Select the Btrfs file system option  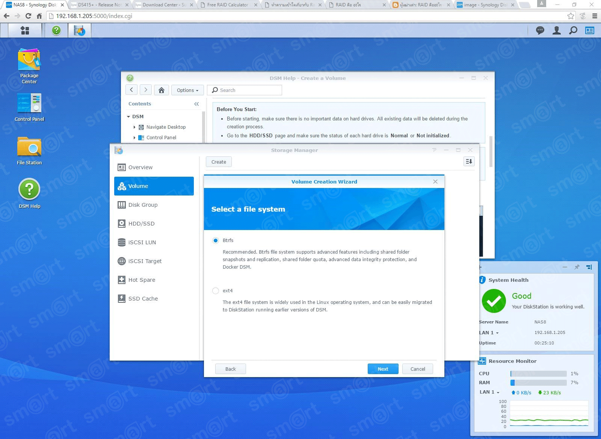(x=216, y=241)
